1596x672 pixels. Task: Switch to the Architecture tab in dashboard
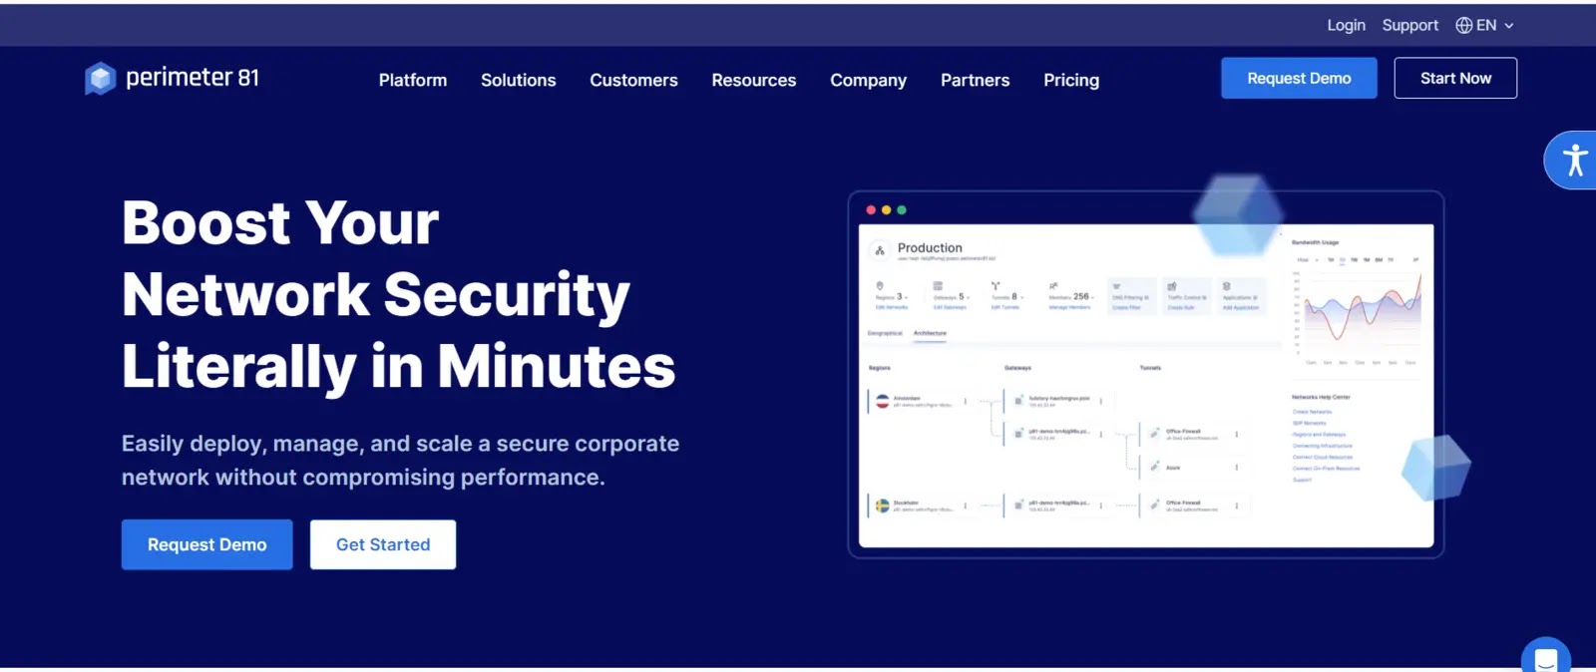coord(930,333)
